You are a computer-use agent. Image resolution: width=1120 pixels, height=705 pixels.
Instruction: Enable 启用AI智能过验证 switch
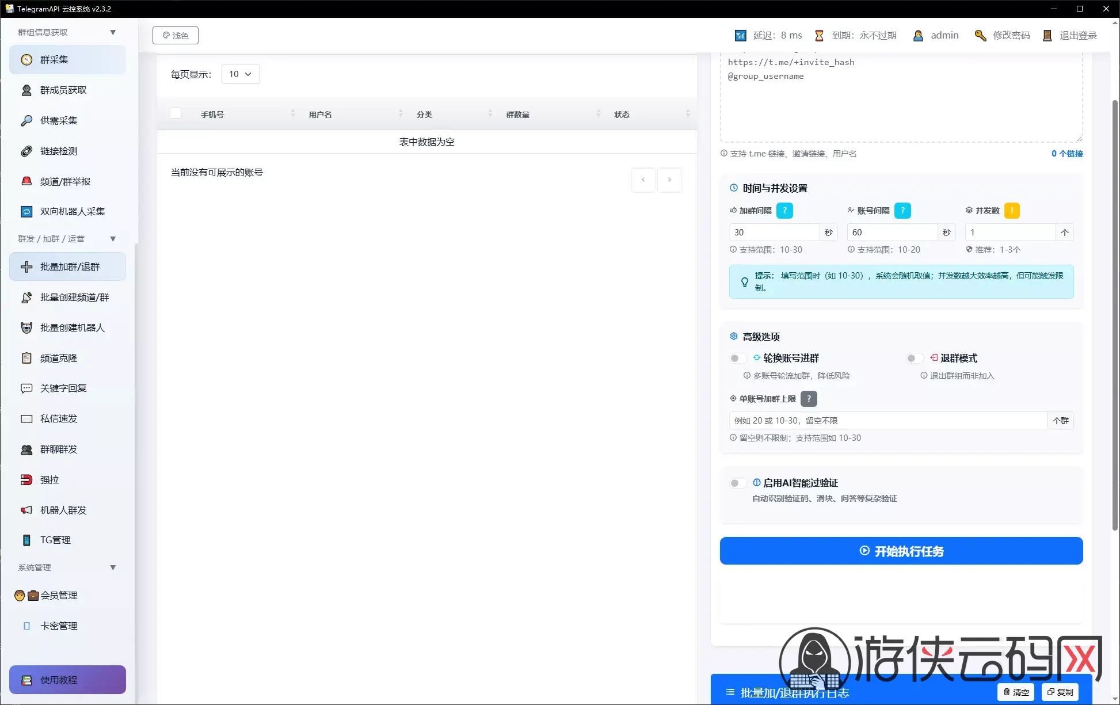[x=738, y=483]
